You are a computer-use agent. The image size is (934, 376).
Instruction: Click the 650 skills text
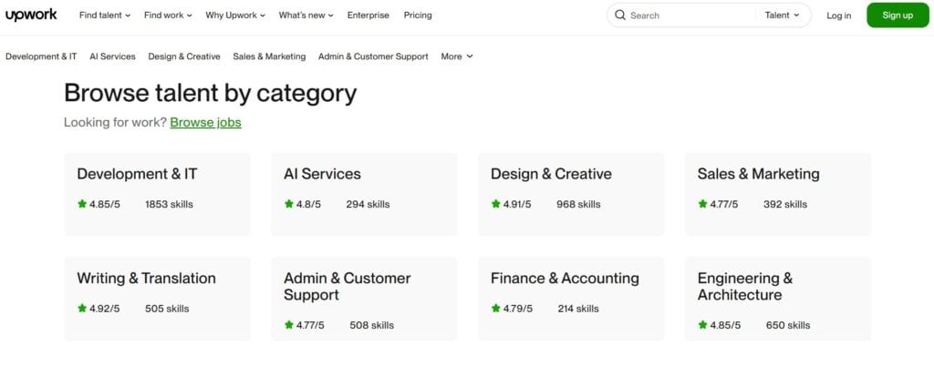point(788,325)
